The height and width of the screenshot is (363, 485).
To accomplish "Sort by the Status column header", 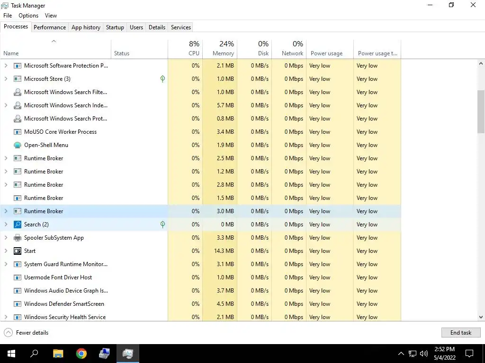I will point(140,49).
